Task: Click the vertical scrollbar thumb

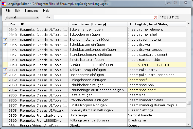Action: pos(188,103)
